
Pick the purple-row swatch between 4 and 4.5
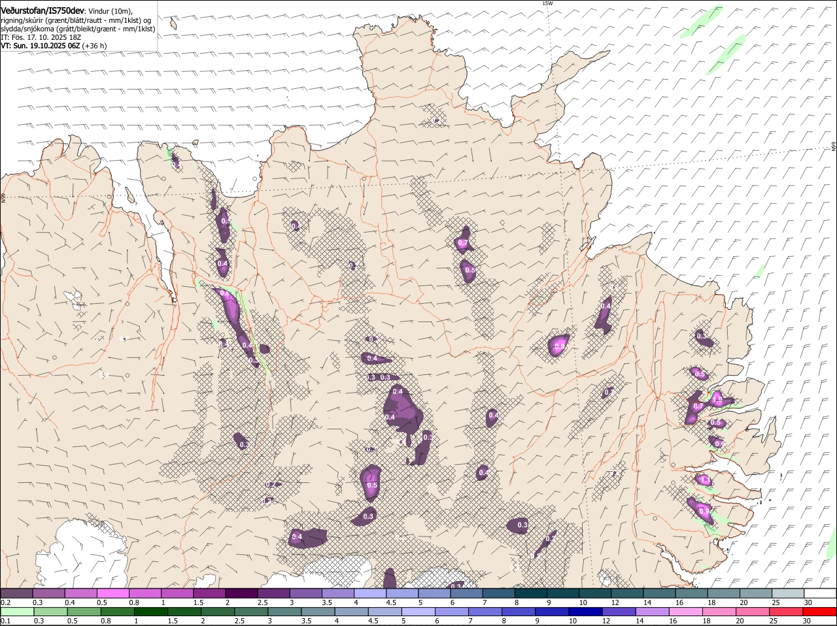[x=370, y=593]
